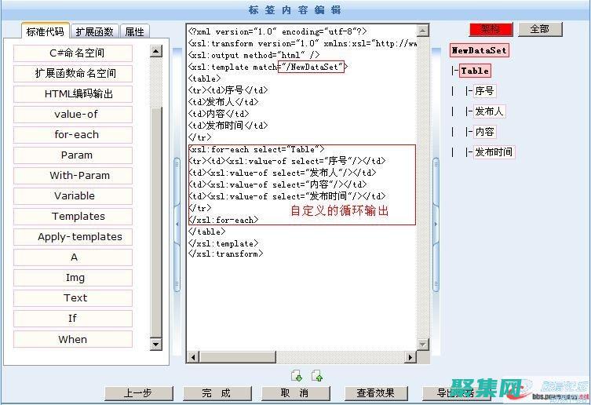The image size is (591, 405).
Task: Click the green down-arrow page icon
Action: tap(296, 375)
